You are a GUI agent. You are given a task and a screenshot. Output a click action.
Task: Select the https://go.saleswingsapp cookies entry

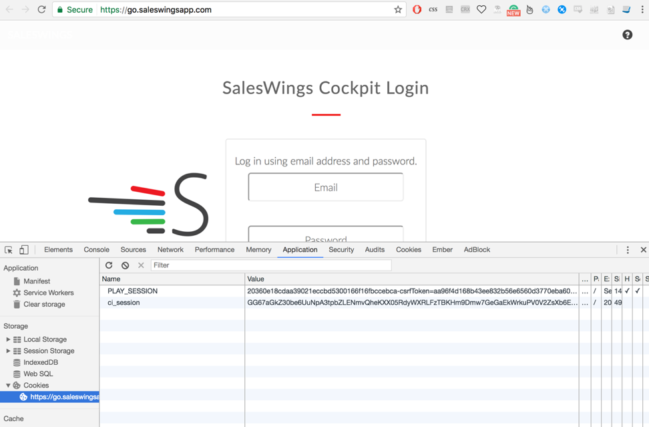pyautogui.click(x=49, y=397)
